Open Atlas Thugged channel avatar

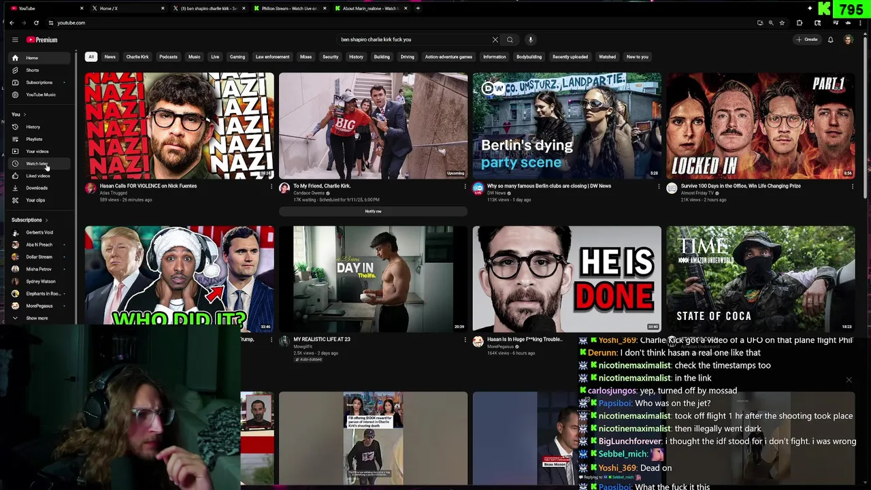click(x=91, y=189)
